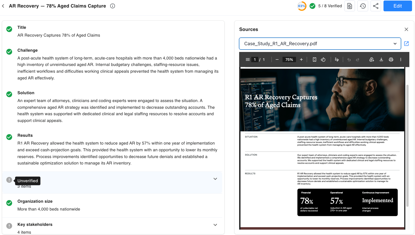
Task: Expand the Unverified 3 items section
Action: click(x=215, y=179)
